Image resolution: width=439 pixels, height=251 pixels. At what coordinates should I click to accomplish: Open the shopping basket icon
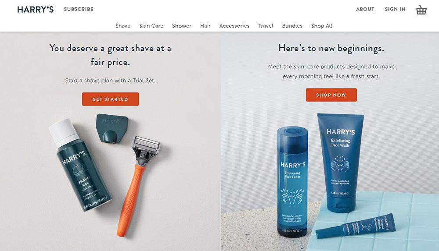point(421,10)
